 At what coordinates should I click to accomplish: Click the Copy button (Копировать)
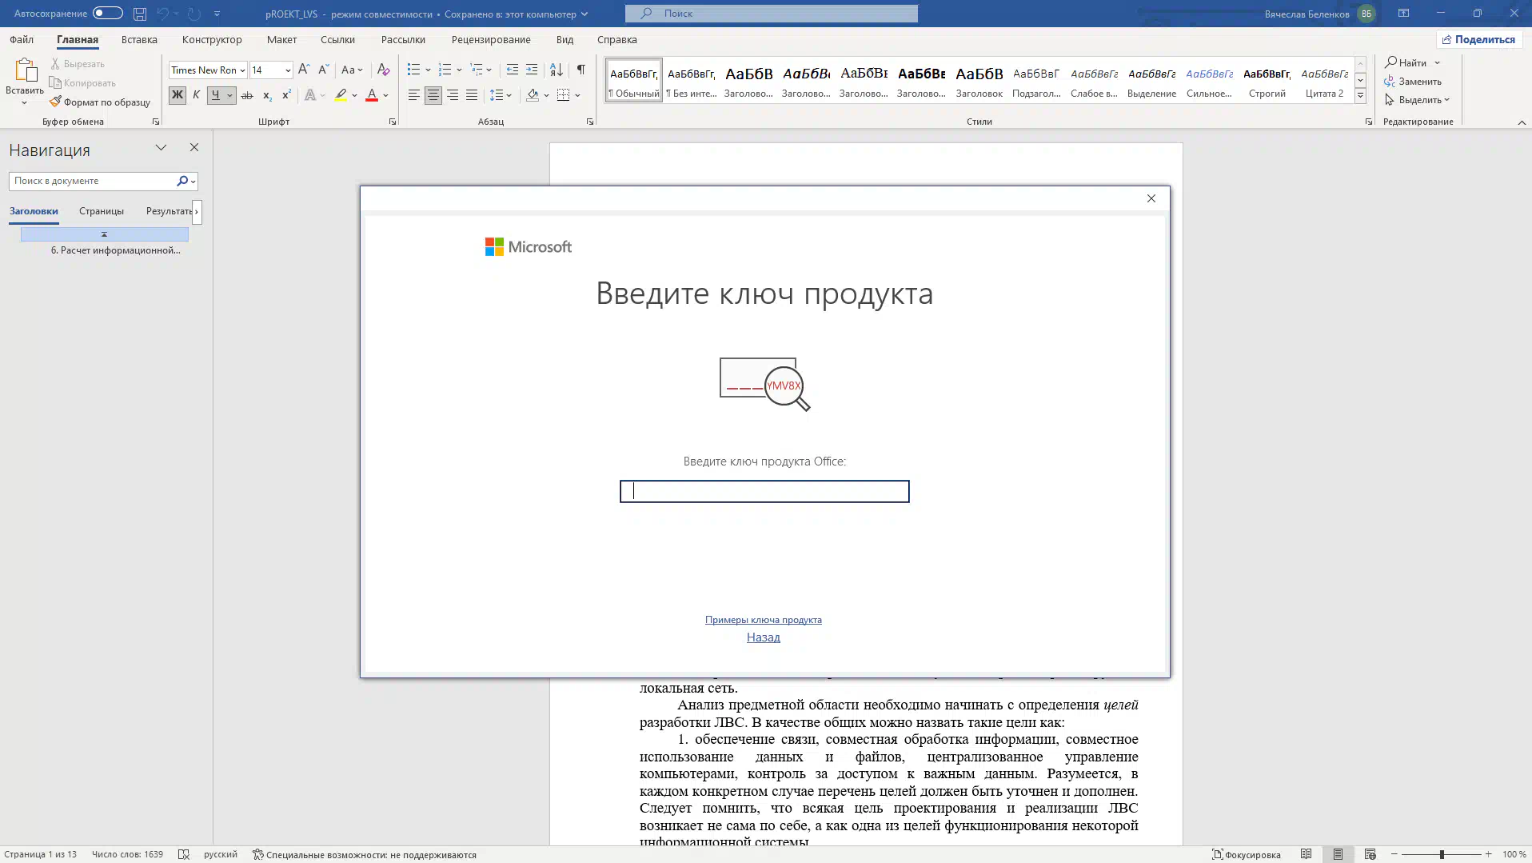82,82
